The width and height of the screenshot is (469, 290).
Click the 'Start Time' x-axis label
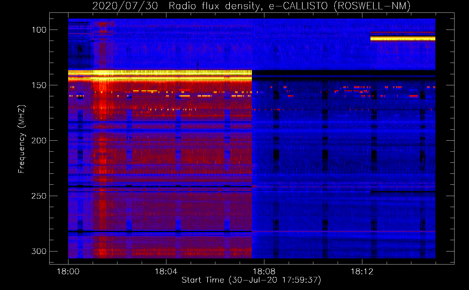pos(251,280)
